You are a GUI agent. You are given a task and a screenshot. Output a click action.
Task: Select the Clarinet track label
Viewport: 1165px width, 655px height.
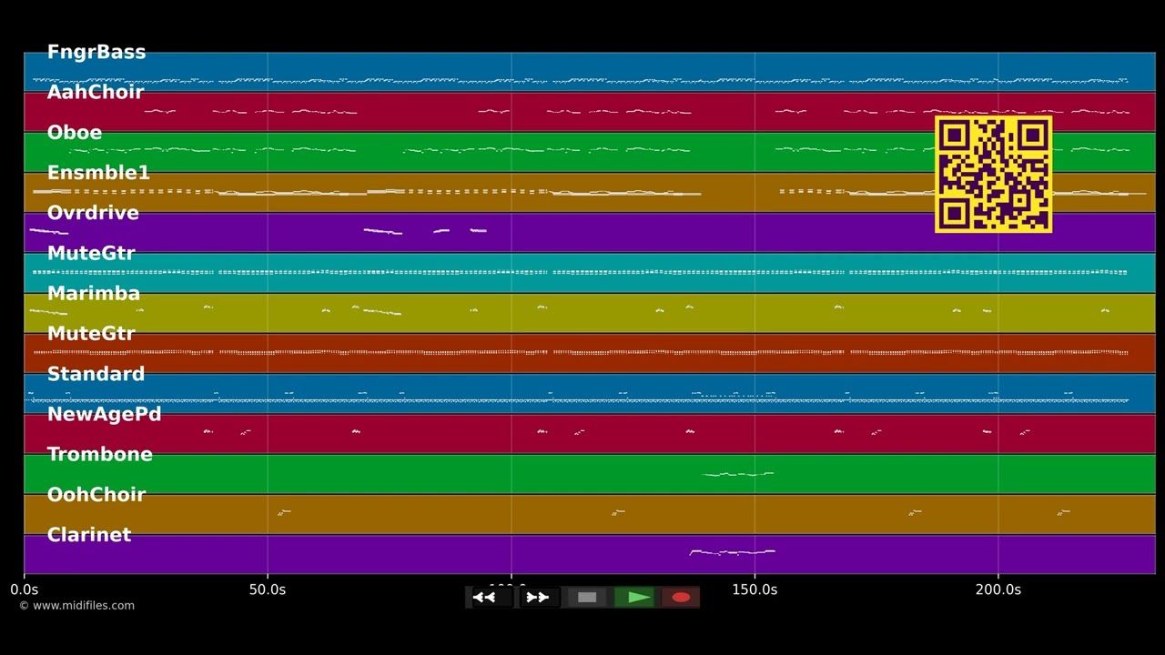pyautogui.click(x=89, y=535)
